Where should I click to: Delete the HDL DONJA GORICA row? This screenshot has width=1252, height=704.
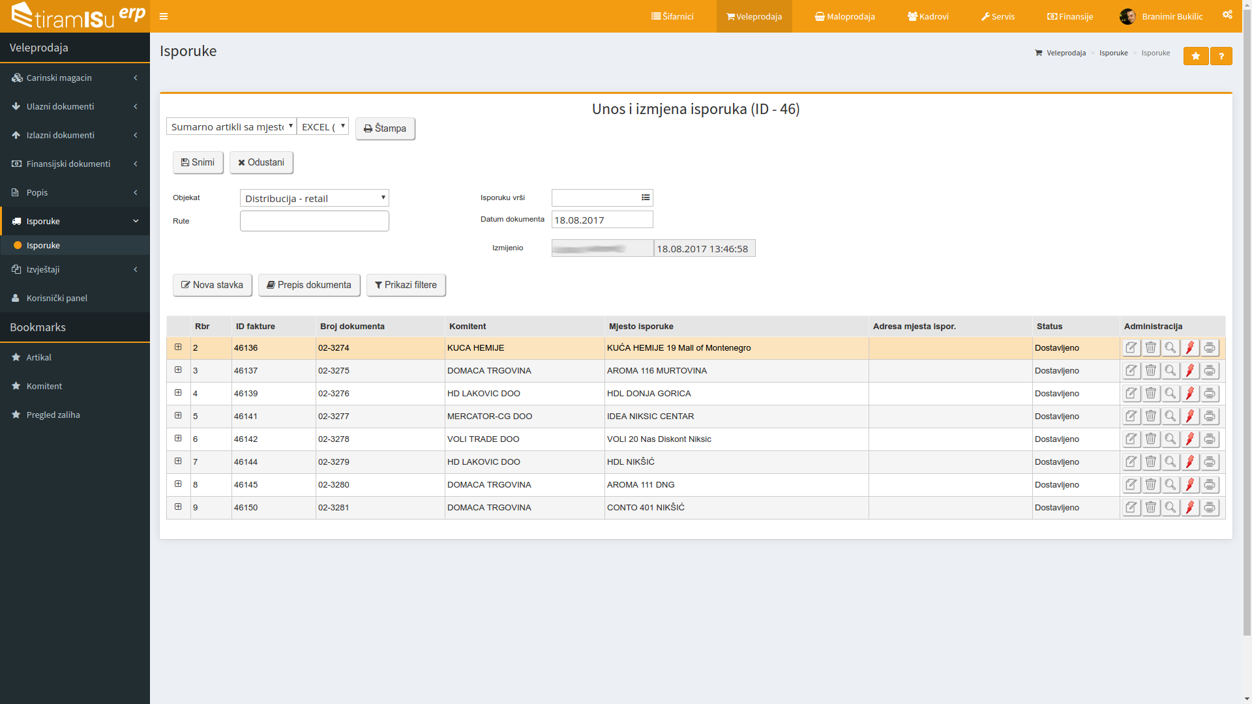1151,394
